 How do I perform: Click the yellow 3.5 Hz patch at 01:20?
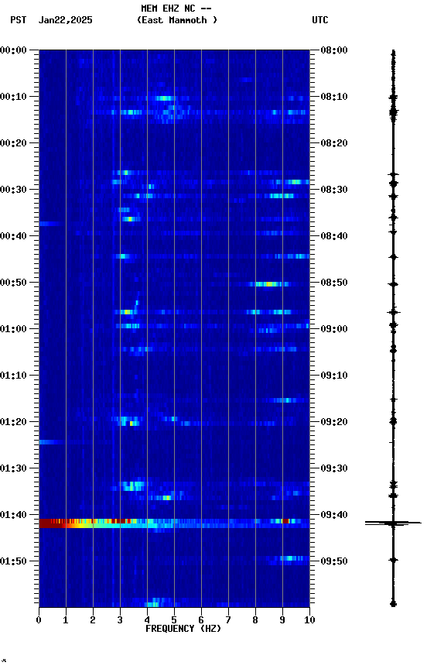[x=133, y=424]
